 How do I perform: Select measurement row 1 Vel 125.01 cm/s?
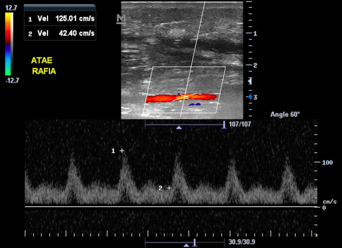60,19
